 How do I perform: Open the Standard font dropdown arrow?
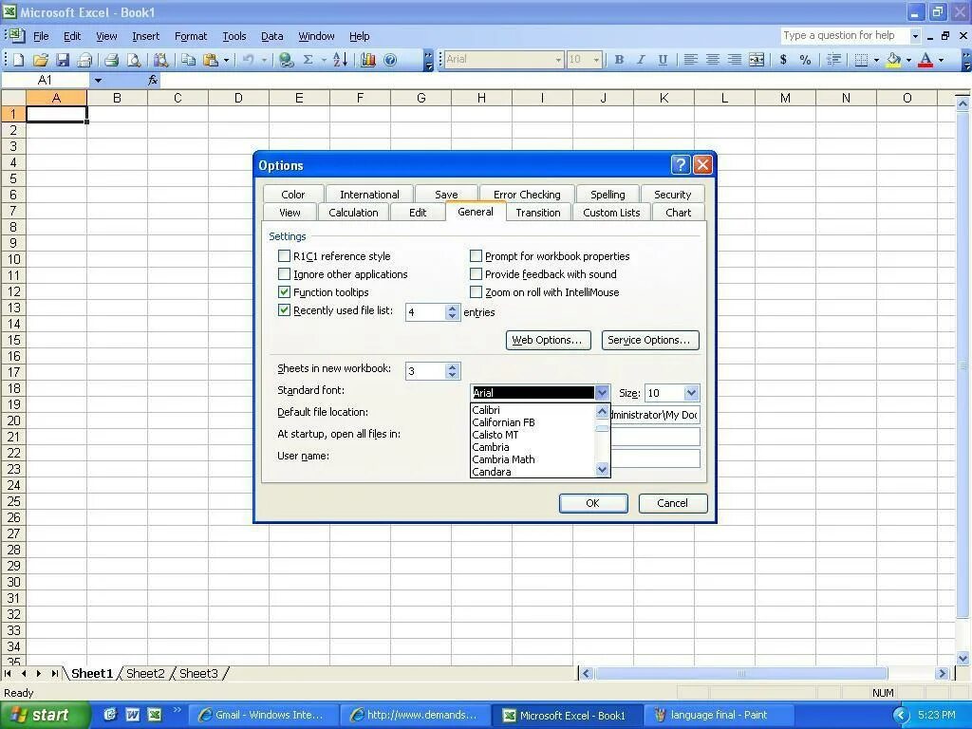[x=602, y=392]
